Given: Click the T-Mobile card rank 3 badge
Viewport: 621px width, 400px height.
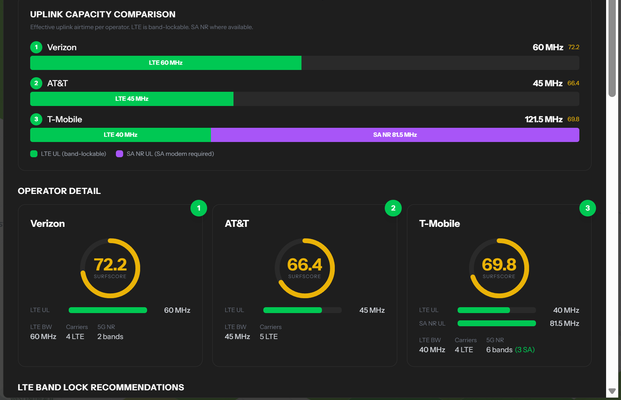Looking at the screenshot, I should click(x=588, y=208).
